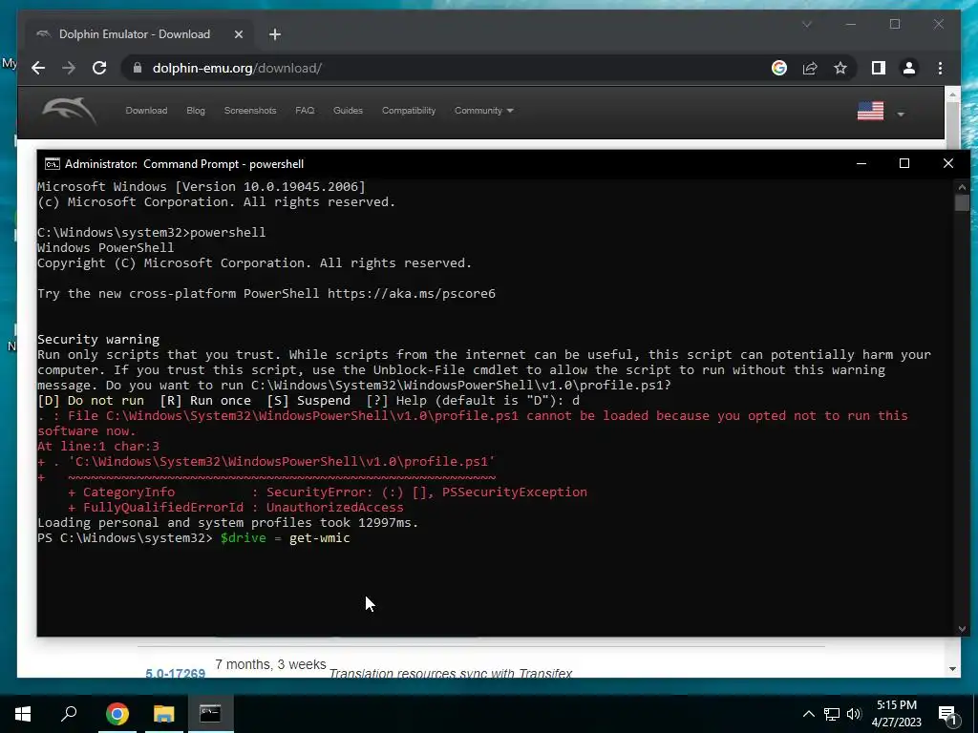Image resolution: width=978 pixels, height=733 pixels.
Task: Expand language dropdown arrow beside flag
Action: [x=900, y=115]
